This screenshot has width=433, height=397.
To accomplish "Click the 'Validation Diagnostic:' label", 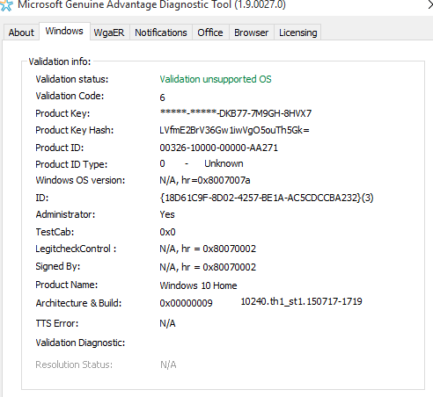I will coord(80,343).
